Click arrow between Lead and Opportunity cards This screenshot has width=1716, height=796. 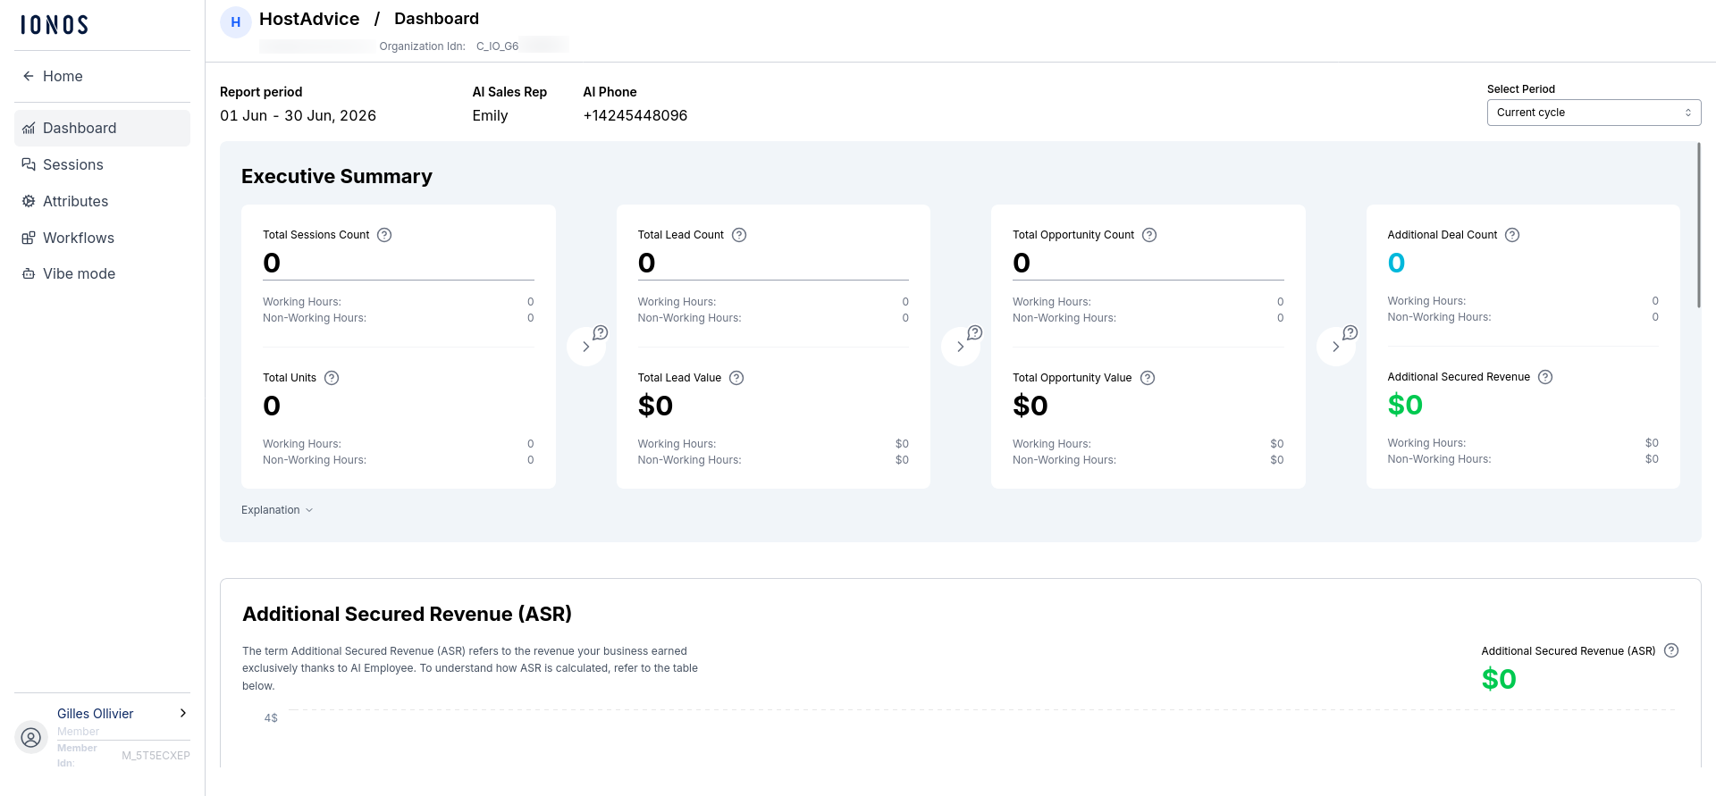(961, 347)
